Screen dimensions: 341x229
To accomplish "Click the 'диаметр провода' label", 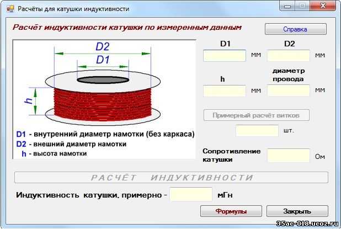I will tap(289, 75).
